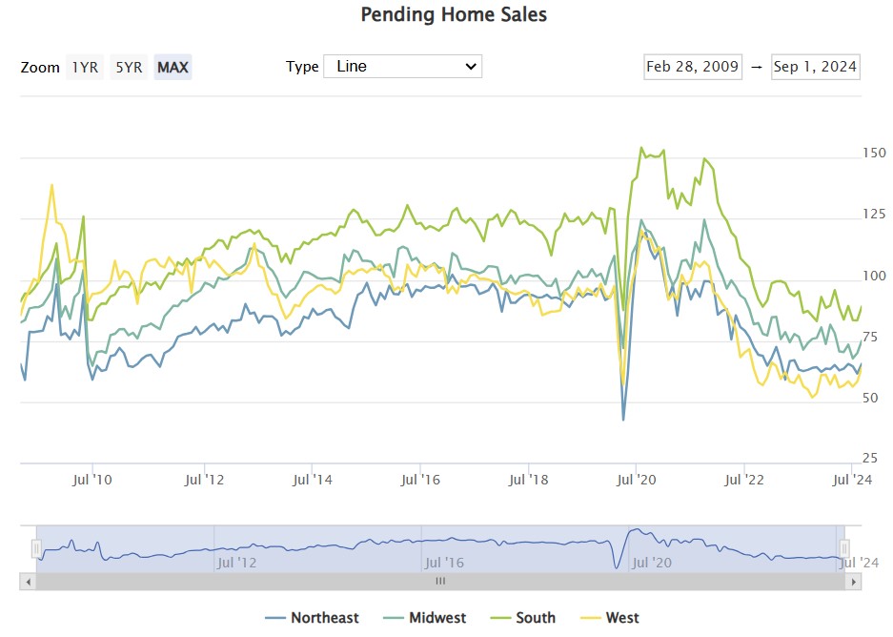Set zoom range to 5YR
The height and width of the screenshot is (637, 893).
point(129,67)
